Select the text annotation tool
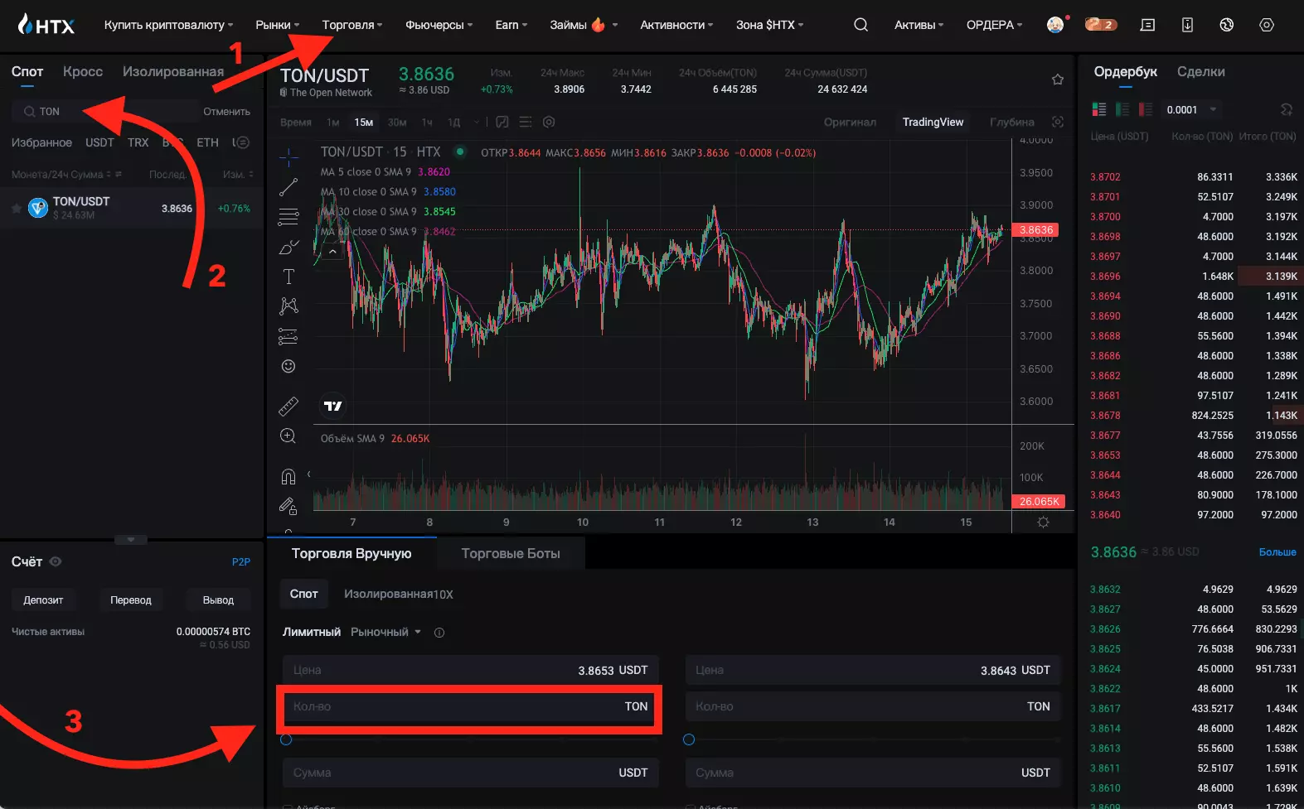This screenshot has width=1304, height=809. [x=288, y=277]
